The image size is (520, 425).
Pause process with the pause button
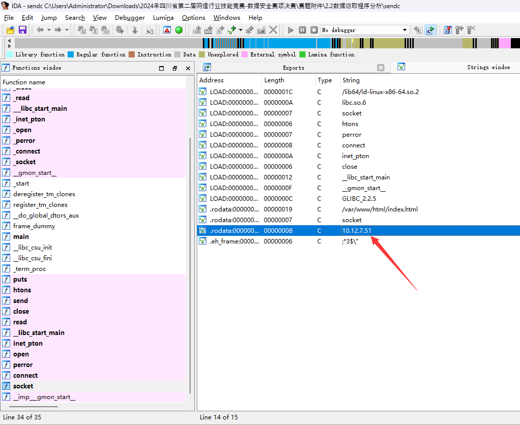[302, 30]
